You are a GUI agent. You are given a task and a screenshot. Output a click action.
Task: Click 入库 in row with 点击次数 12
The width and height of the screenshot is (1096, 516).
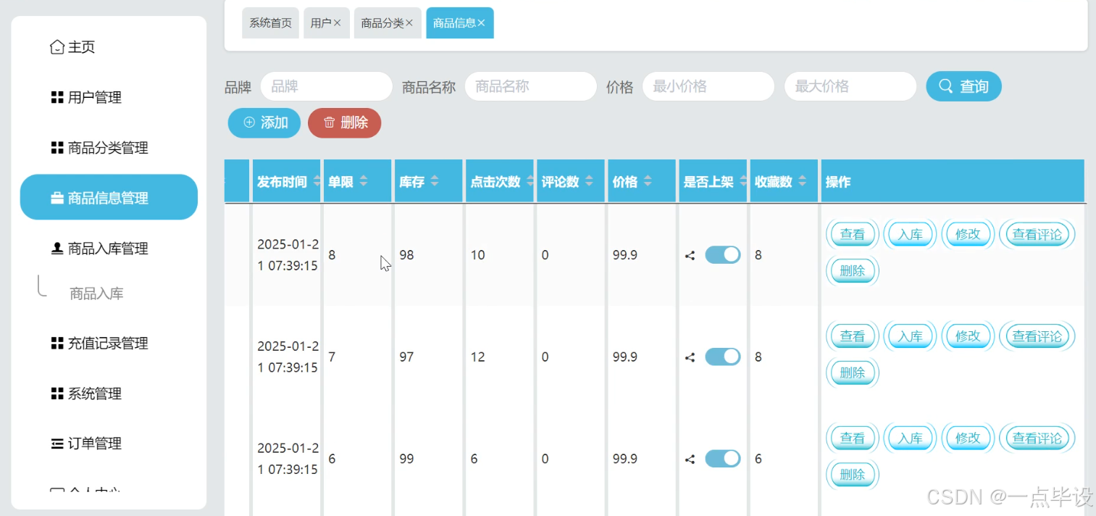pos(910,336)
